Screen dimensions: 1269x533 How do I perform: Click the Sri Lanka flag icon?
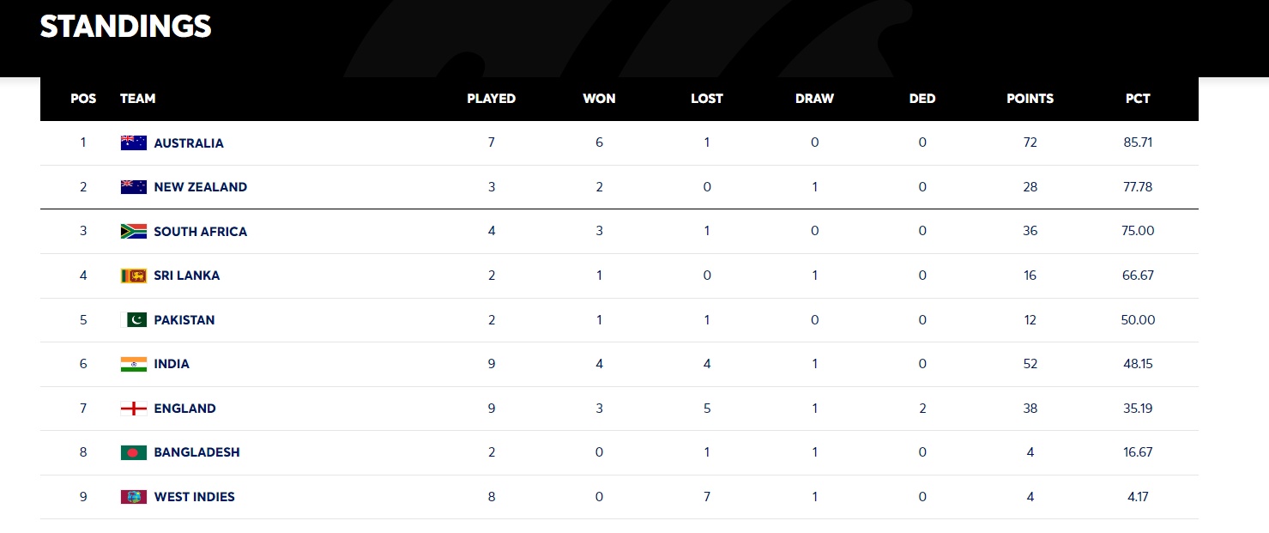tap(134, 276)
